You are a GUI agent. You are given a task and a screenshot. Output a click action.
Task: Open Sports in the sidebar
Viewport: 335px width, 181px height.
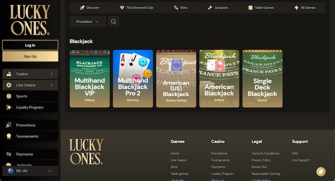(x=30, y=96)
